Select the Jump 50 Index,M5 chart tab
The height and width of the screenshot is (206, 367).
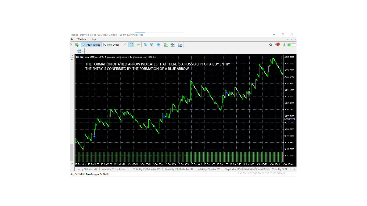tap(87, 169)
